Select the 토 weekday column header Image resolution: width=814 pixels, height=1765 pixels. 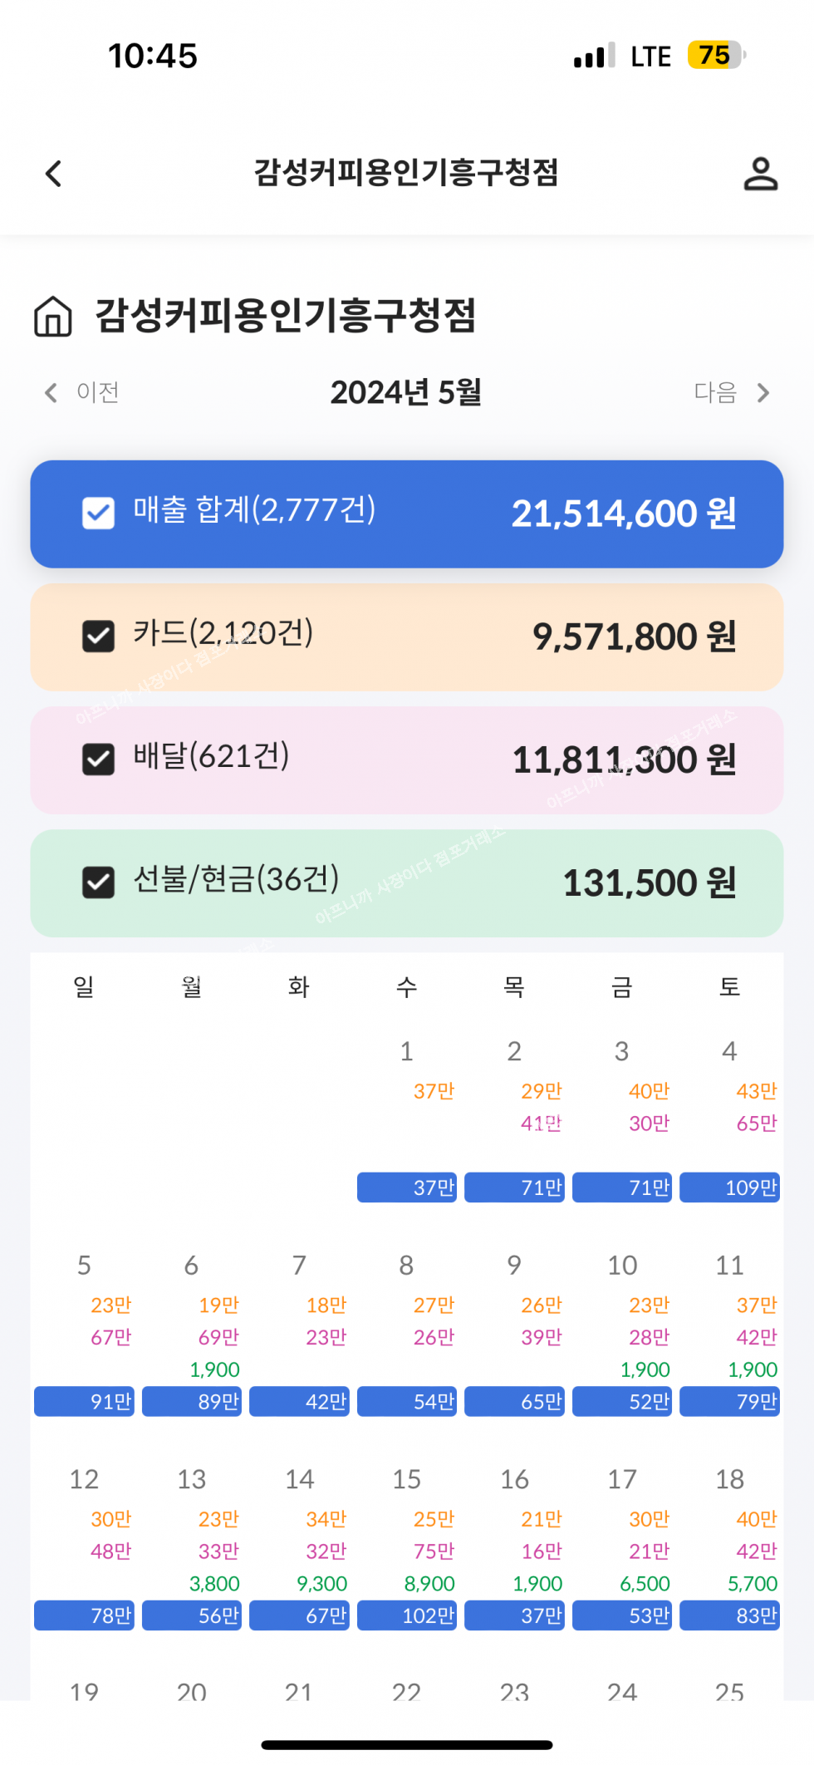(x=729, y=987)
